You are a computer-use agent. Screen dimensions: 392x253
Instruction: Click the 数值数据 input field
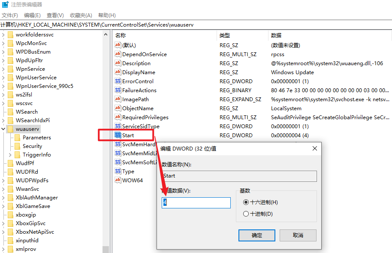196,203
